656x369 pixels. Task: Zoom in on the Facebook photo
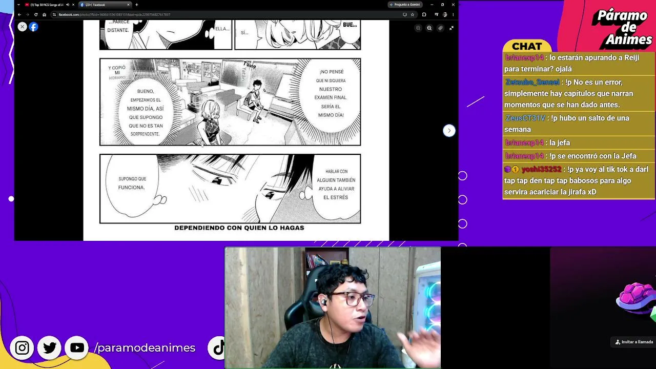point(418,28)
